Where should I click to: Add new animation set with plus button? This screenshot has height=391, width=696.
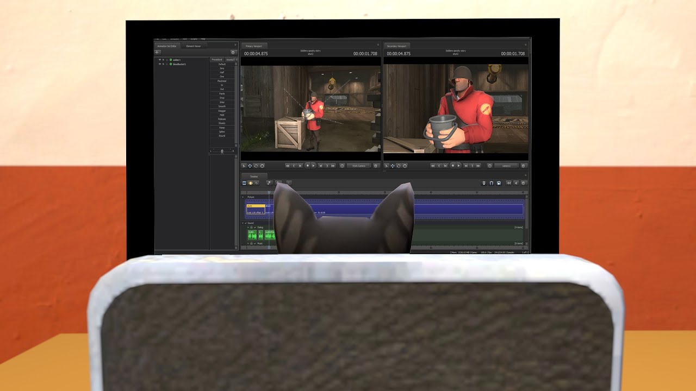(x=157, y=52)
